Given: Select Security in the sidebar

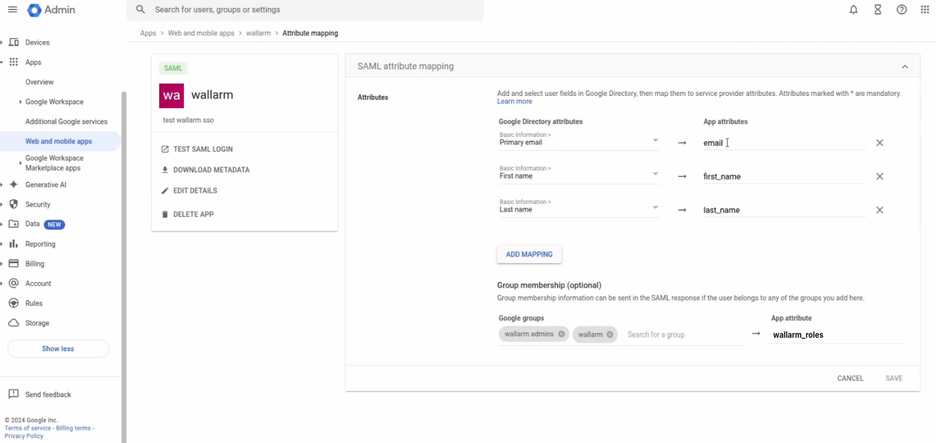Looking at the screenshot, I should (x=37, y=204).
